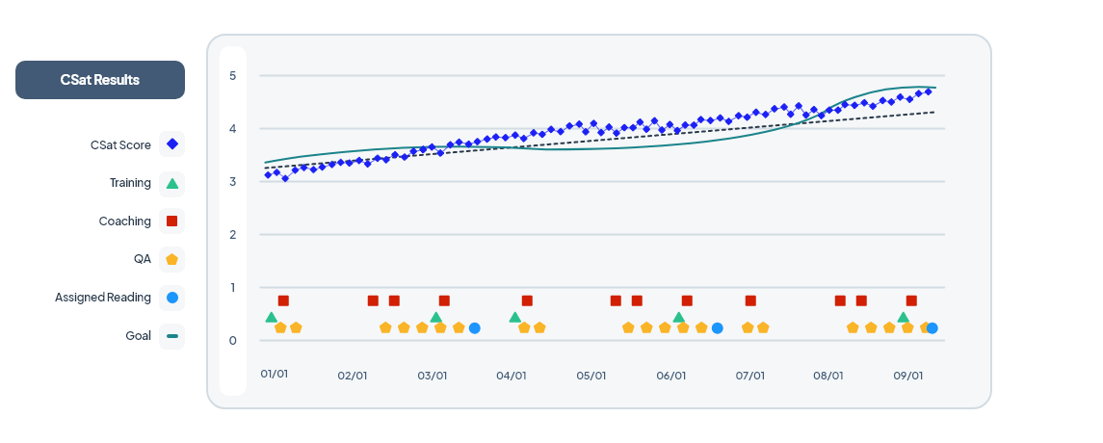The width and height of the screenshot is (1103, 443).
Task: Click the first red Coaching square on chart
Action: tap(283, 300)
